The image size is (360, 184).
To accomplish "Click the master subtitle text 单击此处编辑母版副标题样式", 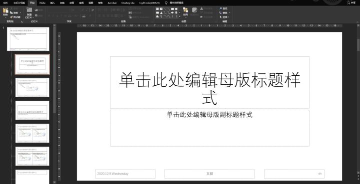I will [x=209, y=114].
